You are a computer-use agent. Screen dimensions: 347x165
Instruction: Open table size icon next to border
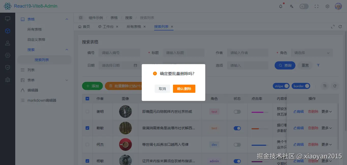(325, 86)
